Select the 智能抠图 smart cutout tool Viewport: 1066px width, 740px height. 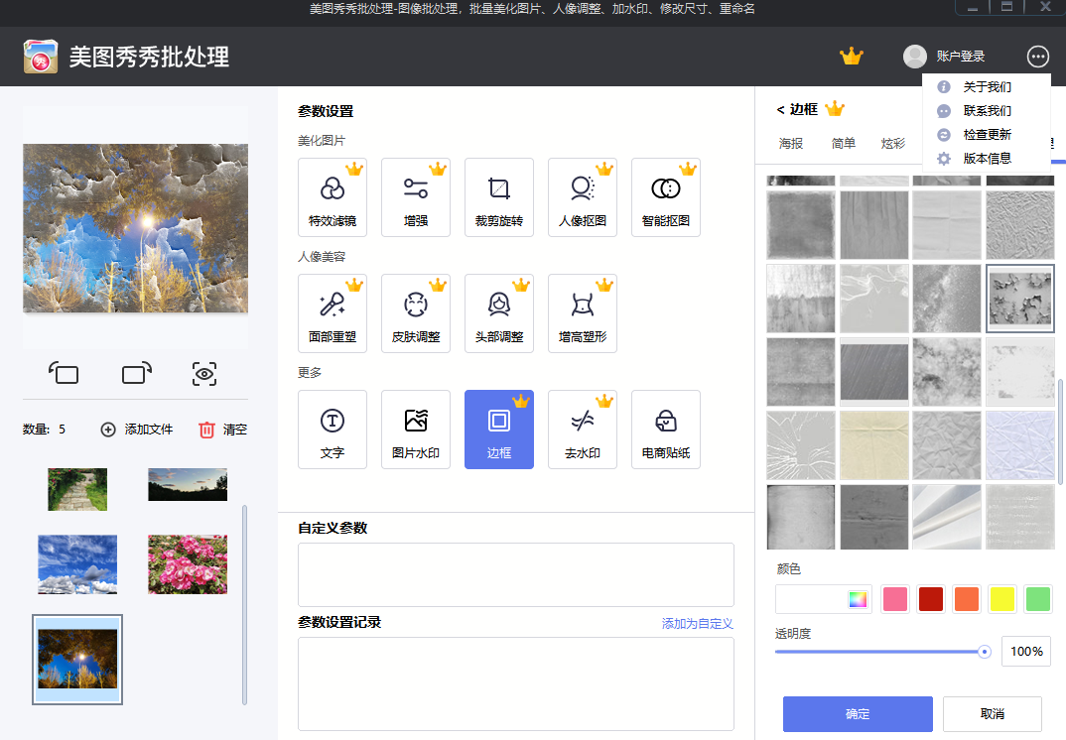666,196
